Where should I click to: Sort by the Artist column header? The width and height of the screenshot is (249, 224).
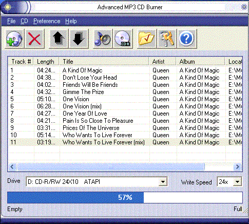(x=163, y=62)
